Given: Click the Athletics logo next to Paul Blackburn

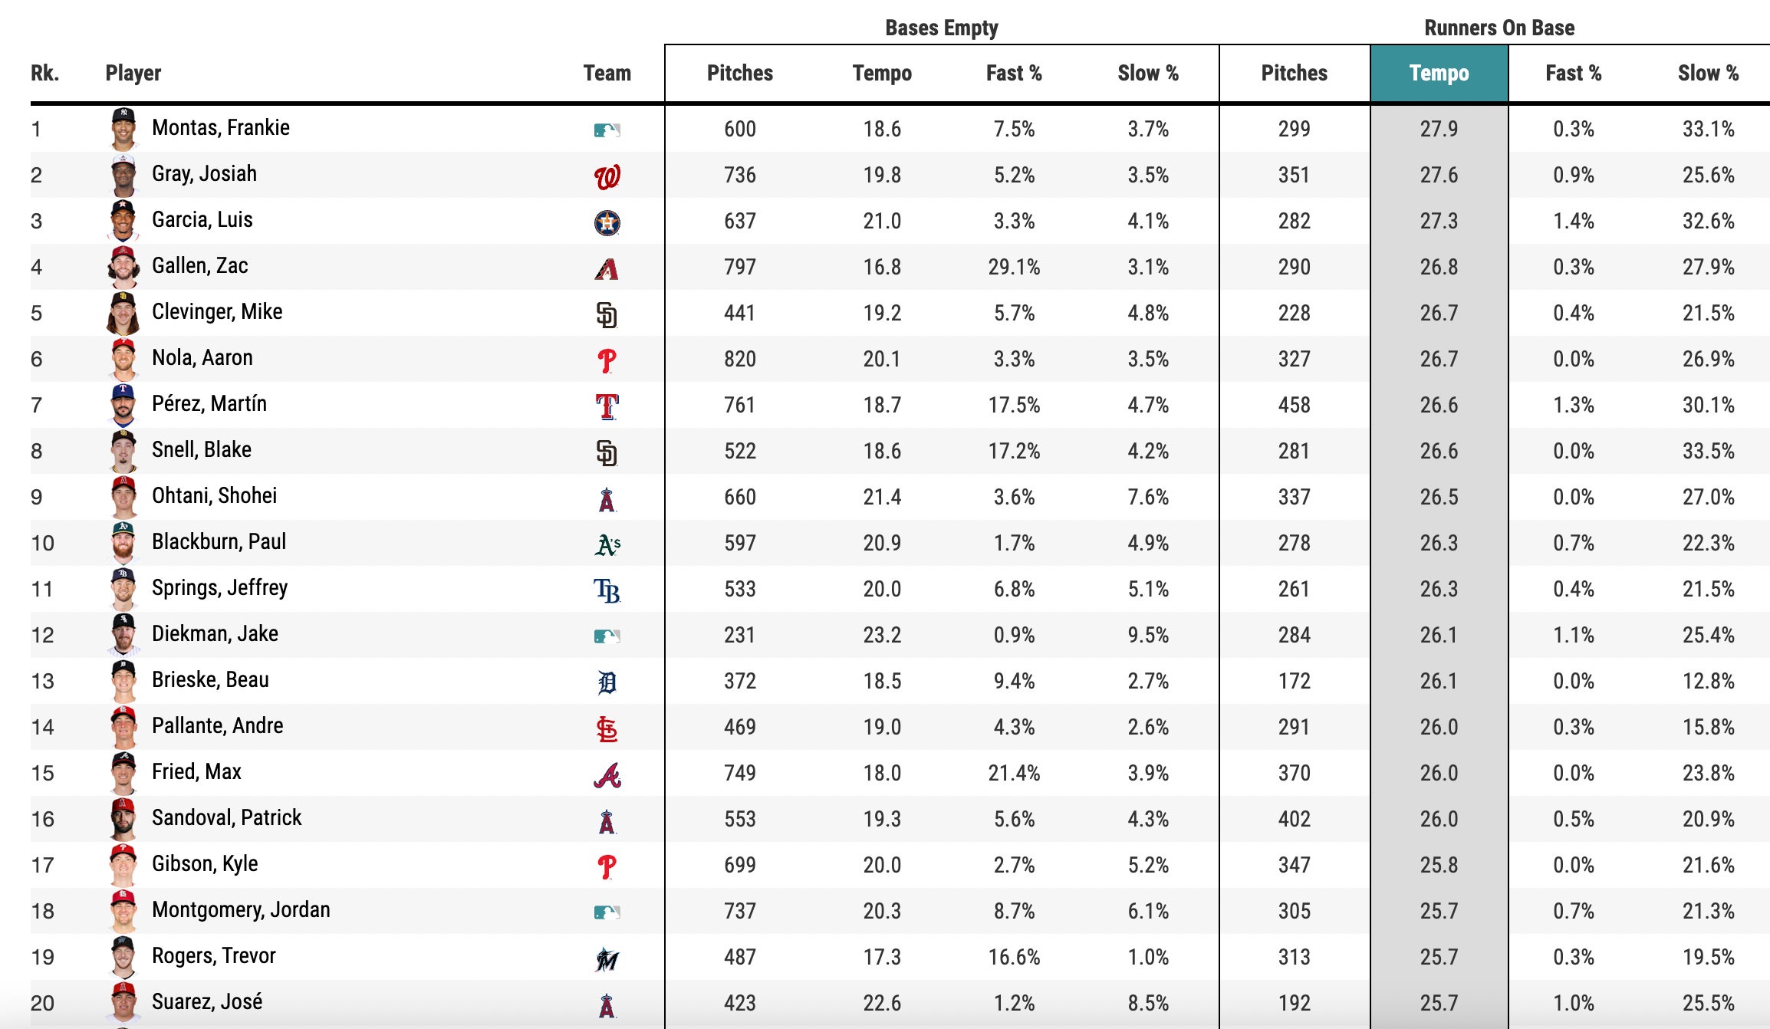Looking at the screenshot, I should point(607,544).
